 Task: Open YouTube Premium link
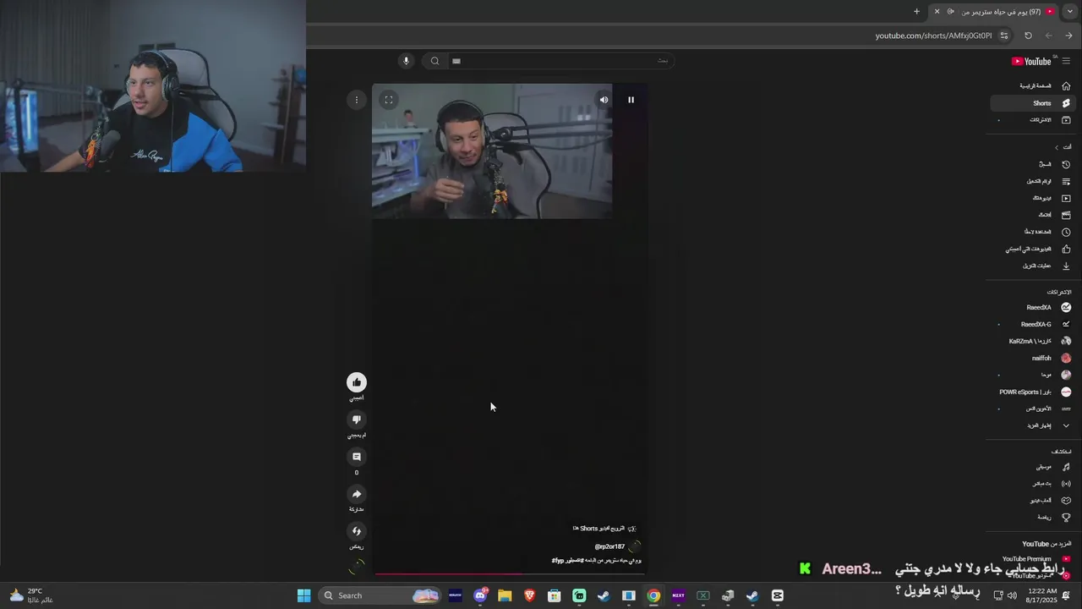1035,559
